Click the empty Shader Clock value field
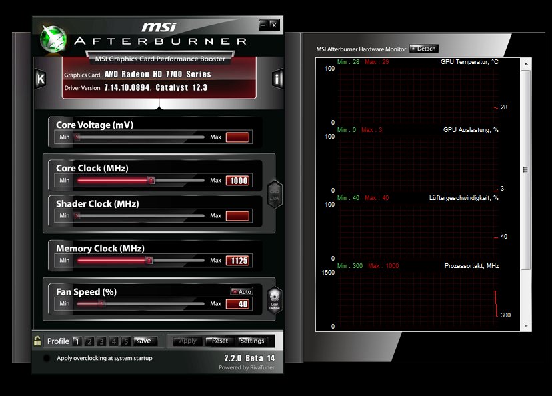This screenshot has height=396, width=552. pos(237,216)
